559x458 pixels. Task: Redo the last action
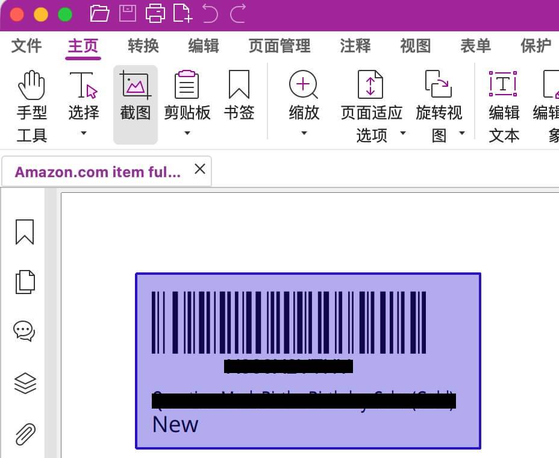(x=238, y=13)
